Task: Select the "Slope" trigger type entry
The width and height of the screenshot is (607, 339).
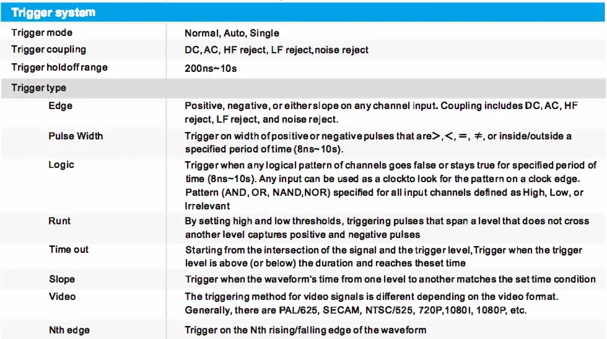Action: pos(61,280)
